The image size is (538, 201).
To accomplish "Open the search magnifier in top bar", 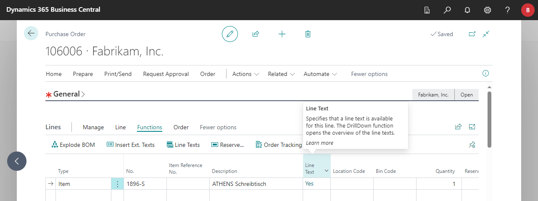I will pos(447,10).
